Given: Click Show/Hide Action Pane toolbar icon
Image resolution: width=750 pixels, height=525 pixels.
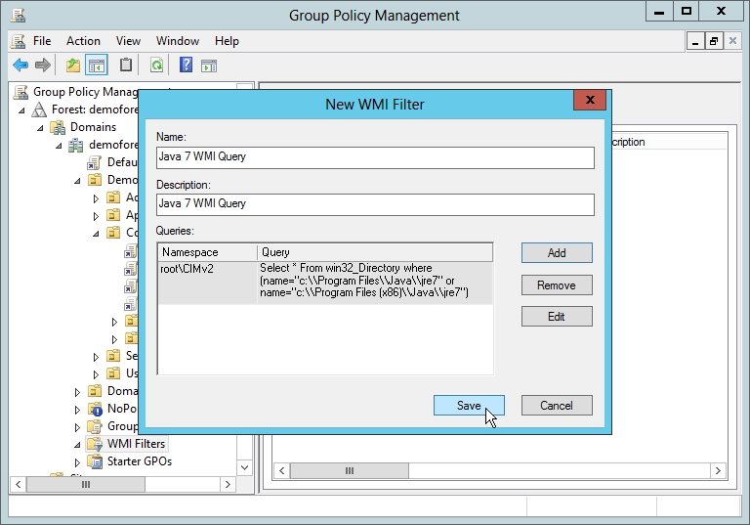Looking at the screenshot, I should [208, 66].
